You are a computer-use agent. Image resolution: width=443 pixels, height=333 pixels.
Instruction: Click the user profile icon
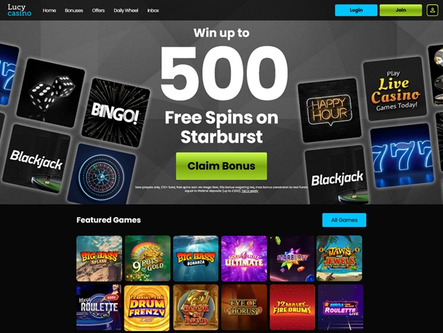click(x=433, y=10)
